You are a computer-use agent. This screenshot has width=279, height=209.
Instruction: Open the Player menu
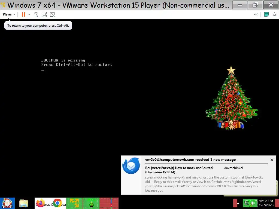tap(9, 14)
